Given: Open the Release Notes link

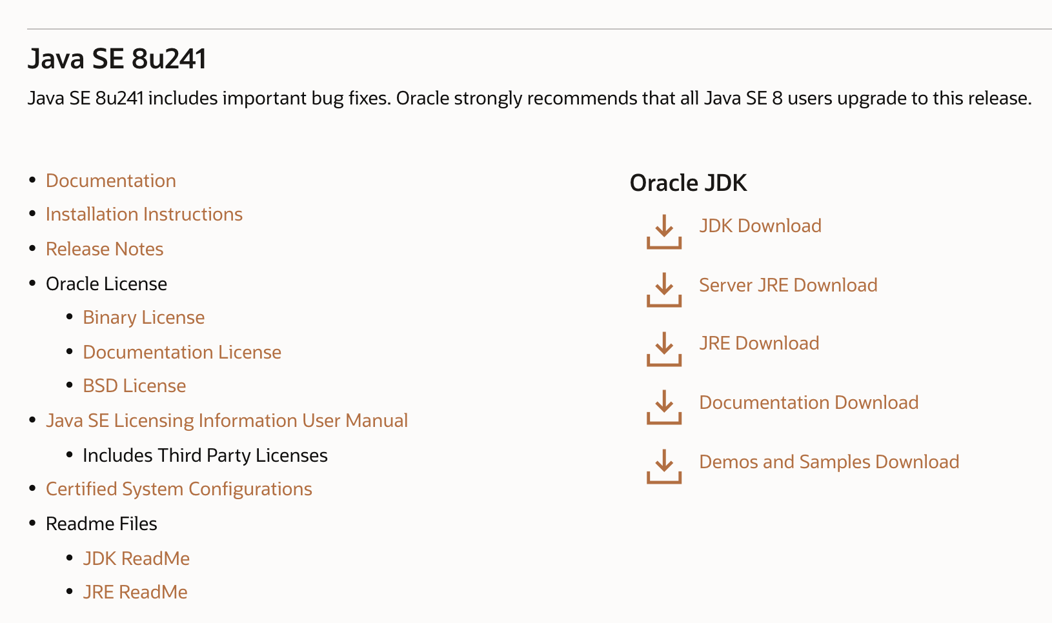Looking at the screenshot, I should 105,249.
